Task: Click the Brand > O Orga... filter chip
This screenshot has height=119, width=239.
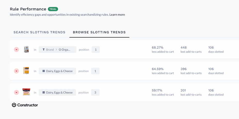Action: click(58, 50)
